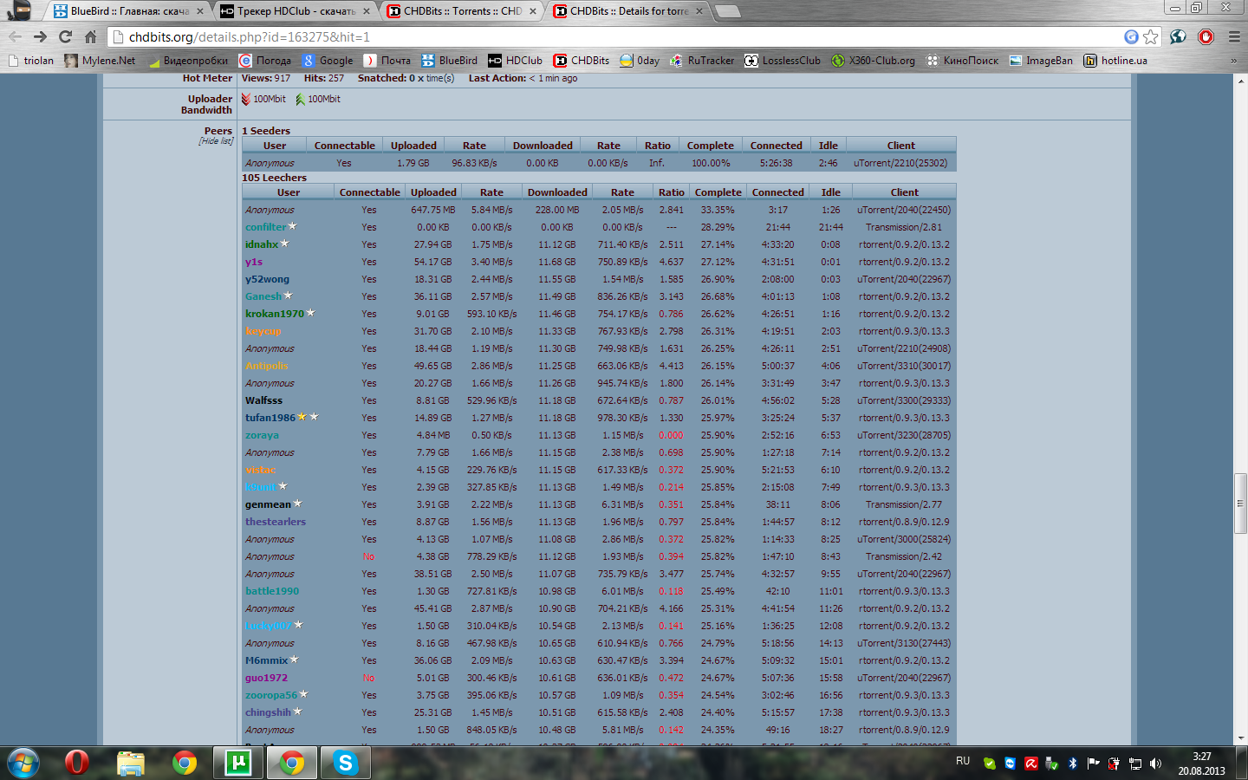Open user zooropa56 profile
This screenshot has height=780, width=1248.
click(271, 695)
